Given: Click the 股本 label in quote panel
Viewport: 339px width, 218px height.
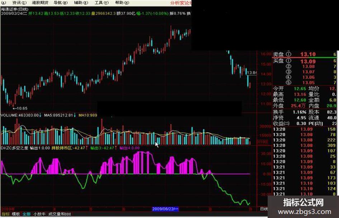Looking at the screenshot, I should tap(314, 112).
